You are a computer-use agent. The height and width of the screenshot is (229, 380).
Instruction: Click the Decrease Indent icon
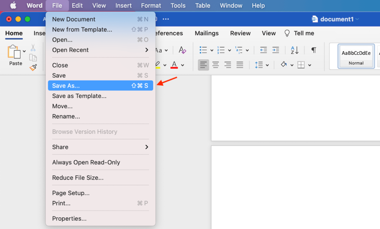[x=263, y=50]
